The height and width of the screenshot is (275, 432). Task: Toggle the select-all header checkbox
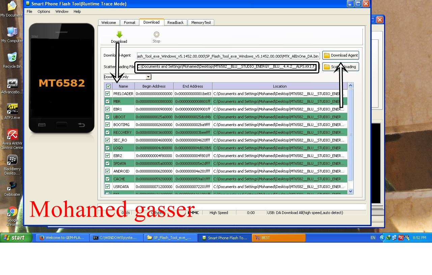108,86
